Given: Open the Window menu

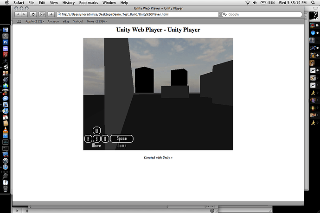Looking at the screenshot, I should (x=109, y=3).
